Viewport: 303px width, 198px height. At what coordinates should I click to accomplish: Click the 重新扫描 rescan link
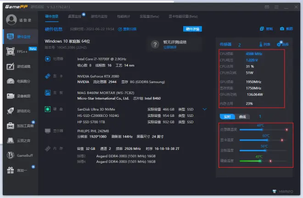[x=127, y=29]
